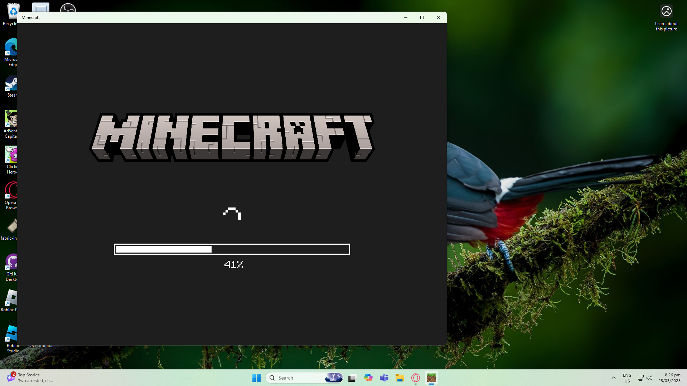Select the Microsoft Edge desktop shortcut
The image size is (687, 386).
[x=11, y=48]
